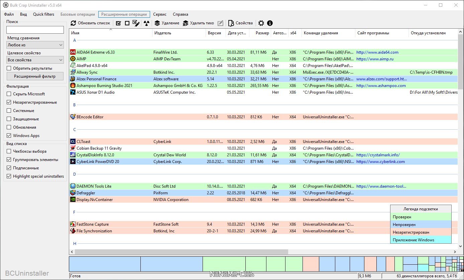The image size is (464, 280).
Task: Click the invert selection toolbar icon
Action: point(136,23)
